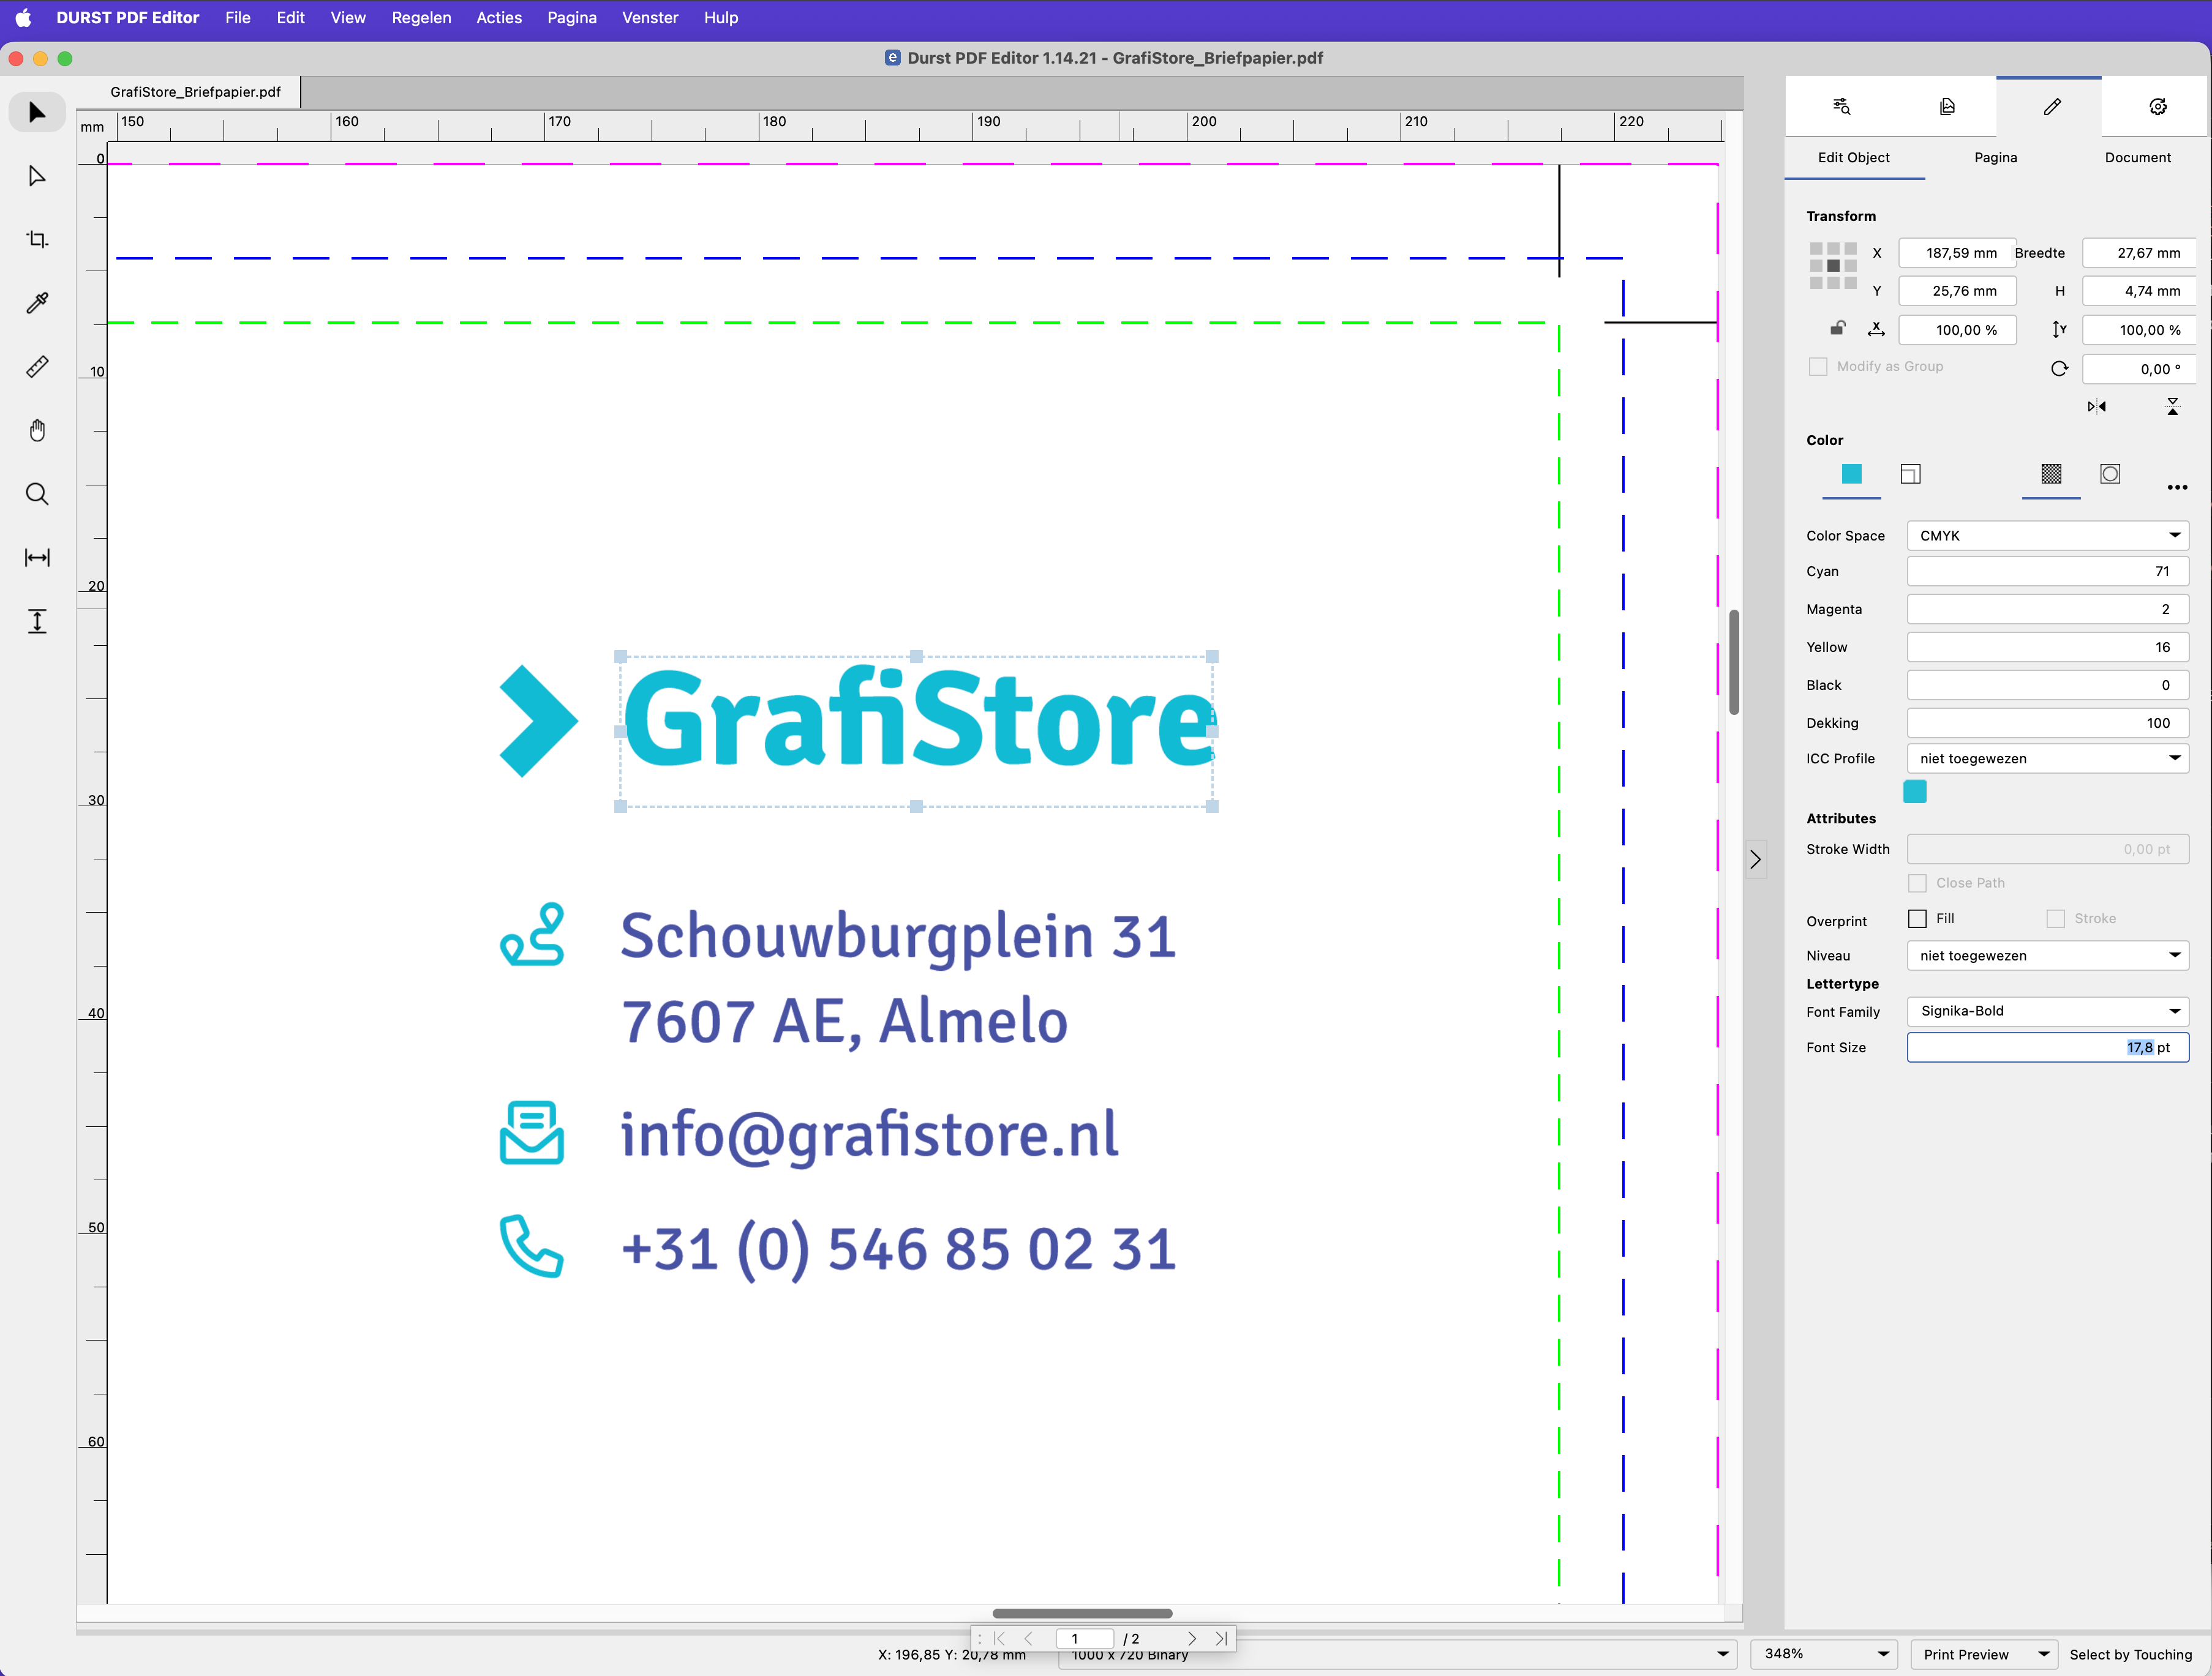The height and width of the screenshot is (1676, 2212).
Task: Click the rotation icon
Action: tap(2059, 368)
